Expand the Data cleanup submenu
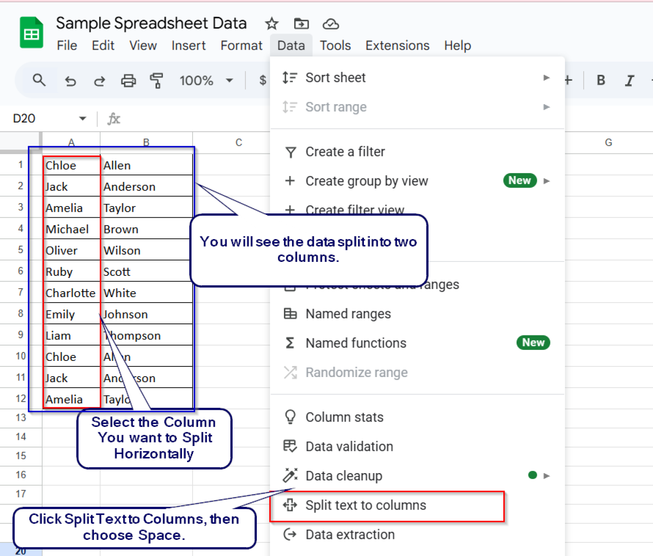 pos(546,476)
